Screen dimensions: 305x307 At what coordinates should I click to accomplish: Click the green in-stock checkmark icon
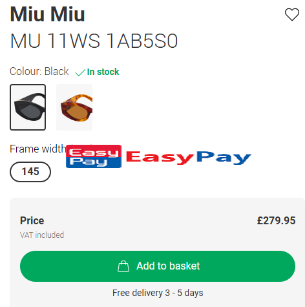point(80,72)
